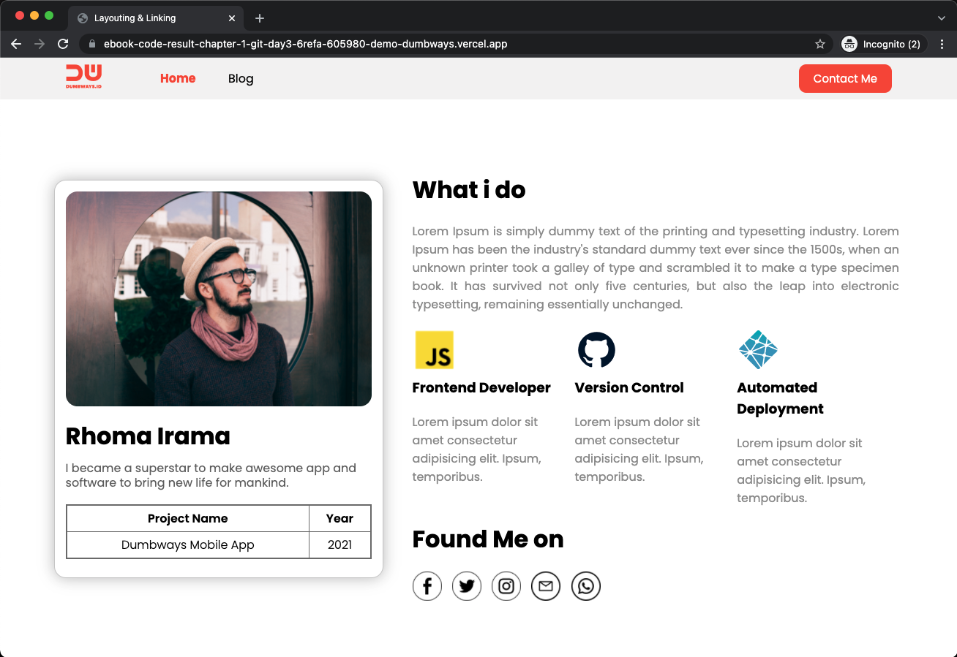Click the Automated Deployment title
957x657 pixels.
(780, 398)
